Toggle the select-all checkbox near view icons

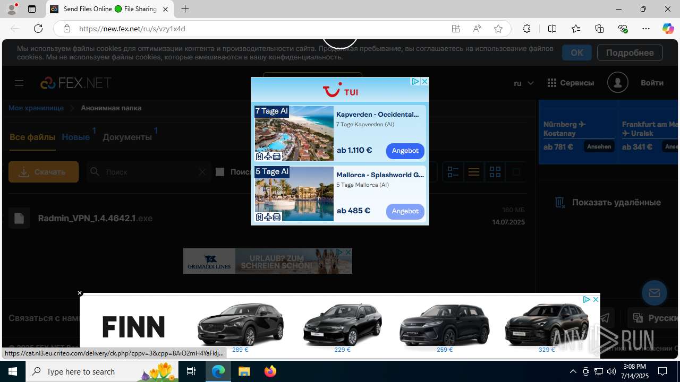516,172
